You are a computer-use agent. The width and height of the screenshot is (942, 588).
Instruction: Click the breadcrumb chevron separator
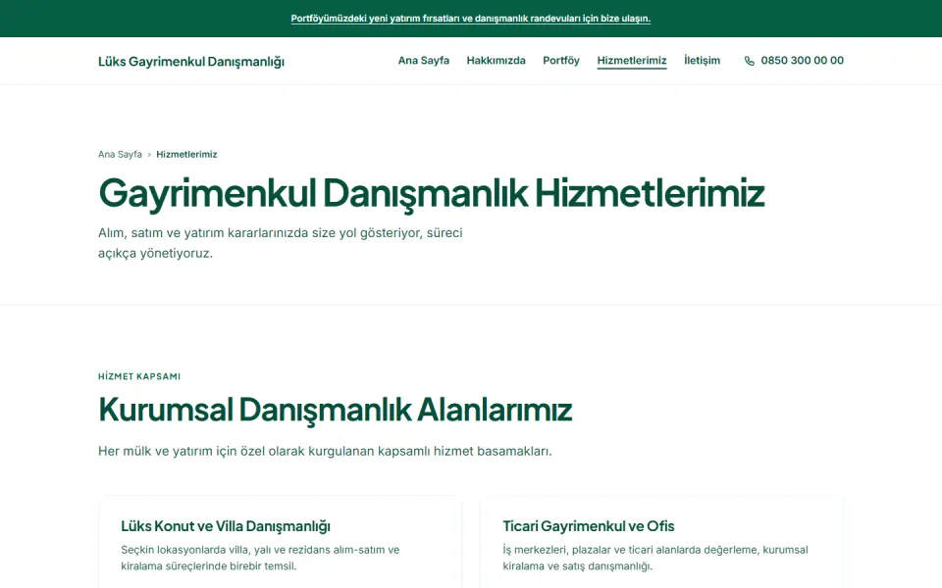(x=149, y=155)
